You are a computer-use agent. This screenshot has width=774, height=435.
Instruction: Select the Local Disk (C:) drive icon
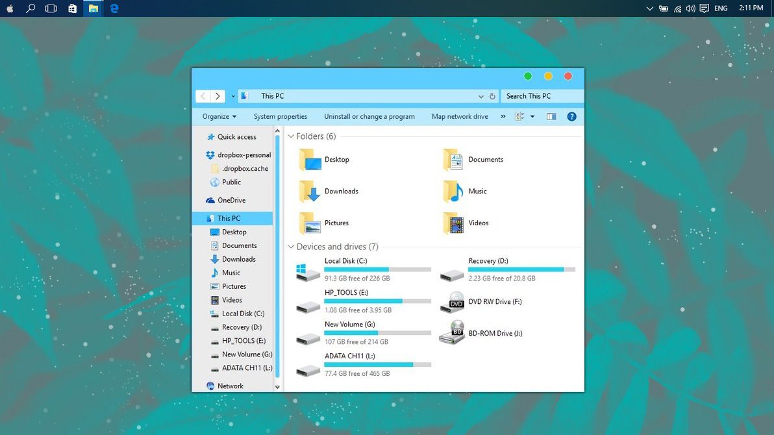[x=308, y=272]
